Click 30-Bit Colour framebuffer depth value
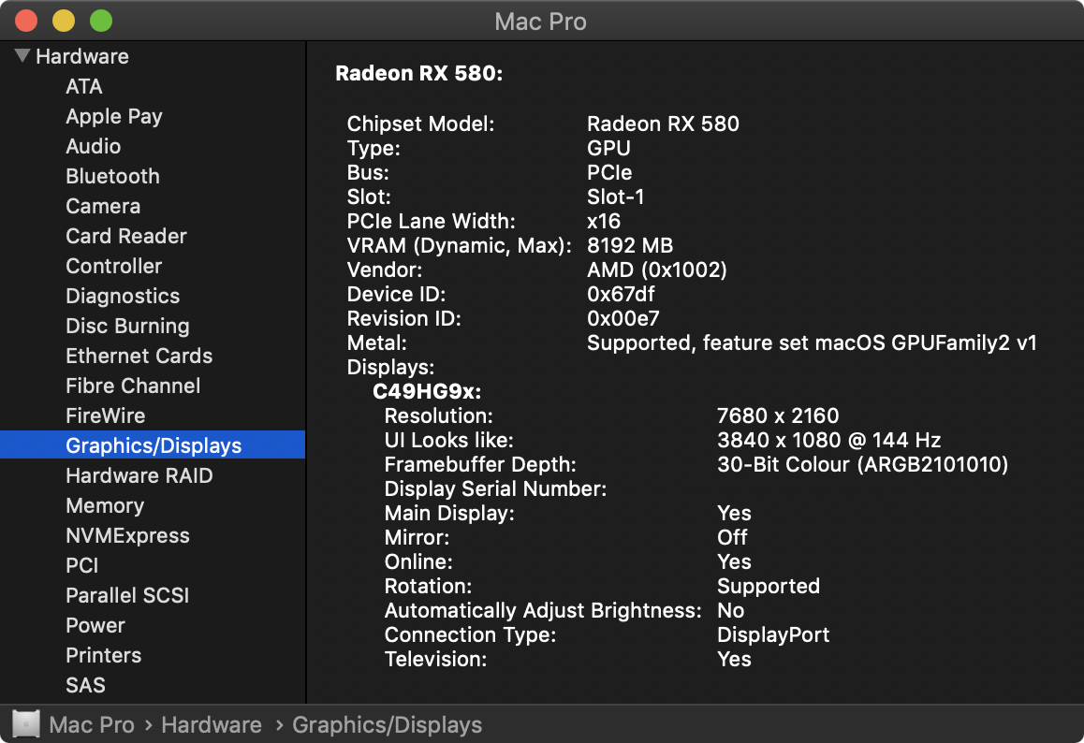This screenshot has width=1084, height=743. 862,464
